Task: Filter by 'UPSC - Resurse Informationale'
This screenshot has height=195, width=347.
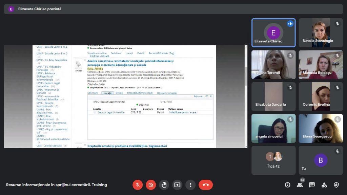Action: tap(45, 105)
